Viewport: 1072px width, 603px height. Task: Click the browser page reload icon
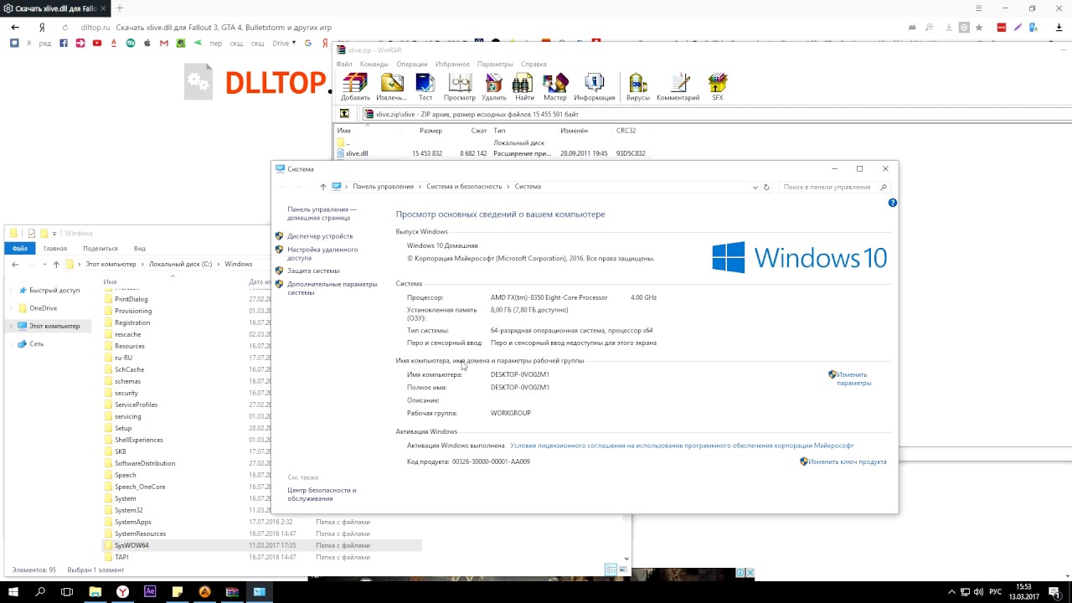point(65,28)
